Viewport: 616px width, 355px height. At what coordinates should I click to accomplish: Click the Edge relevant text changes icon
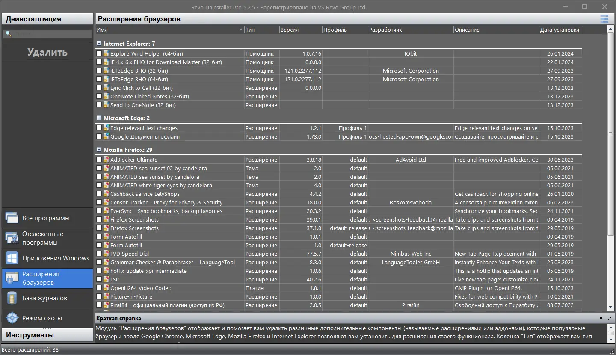tap(107, 128)
